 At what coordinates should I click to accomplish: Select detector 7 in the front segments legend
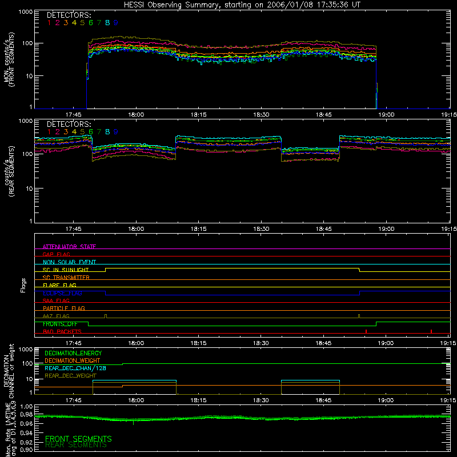(99, 23)
